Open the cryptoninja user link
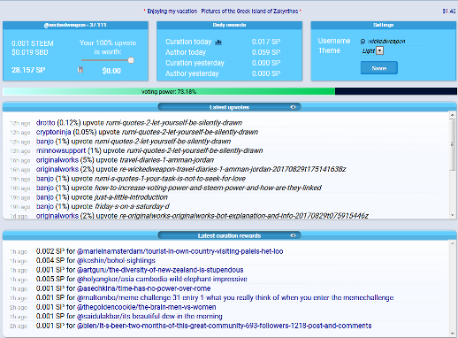The image size is (458, 338). [53, 132]
